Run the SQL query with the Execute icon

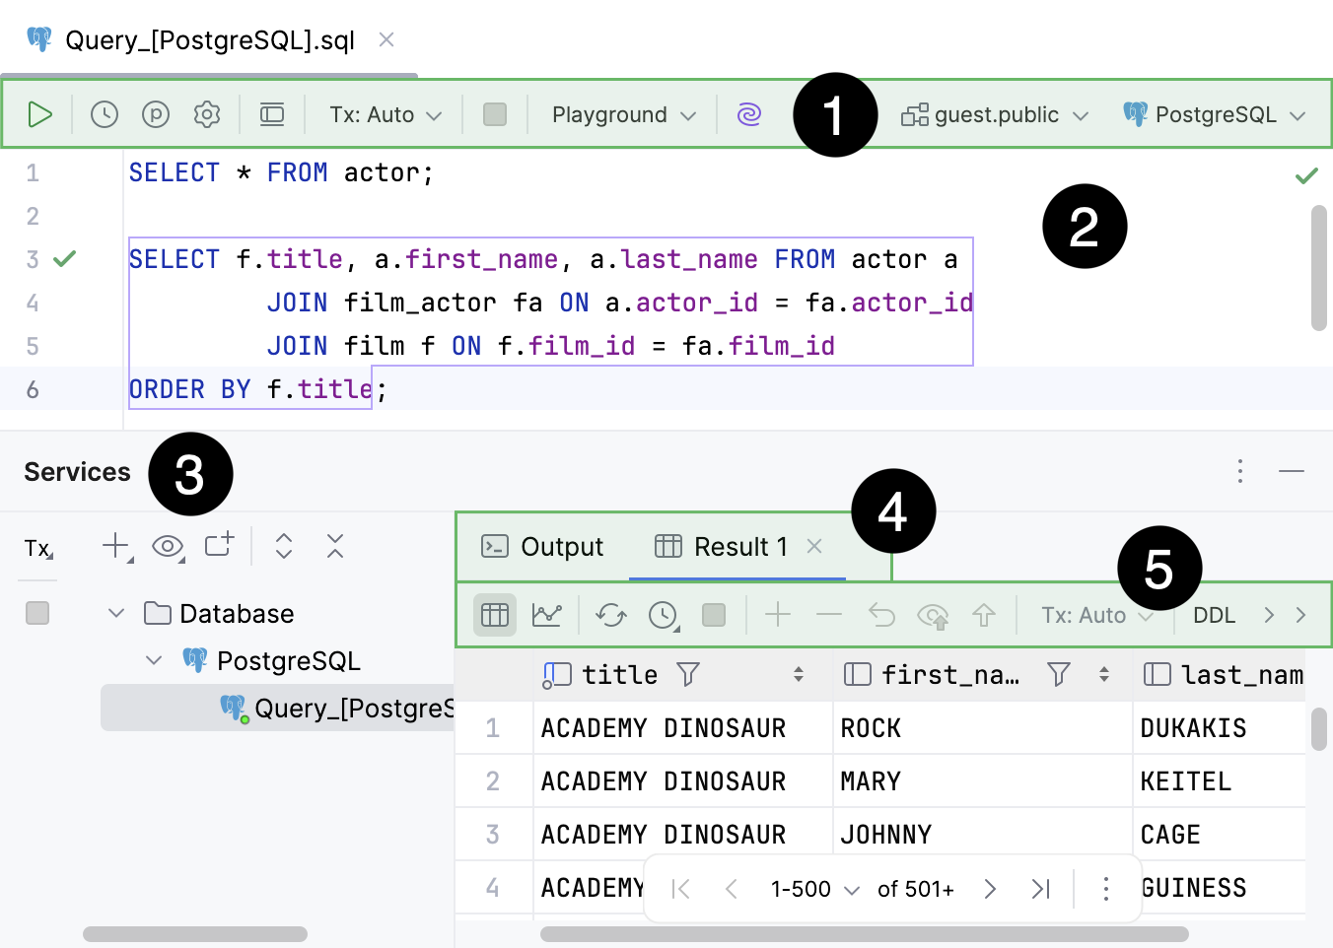pyautogui.click(x=39, y=113)
